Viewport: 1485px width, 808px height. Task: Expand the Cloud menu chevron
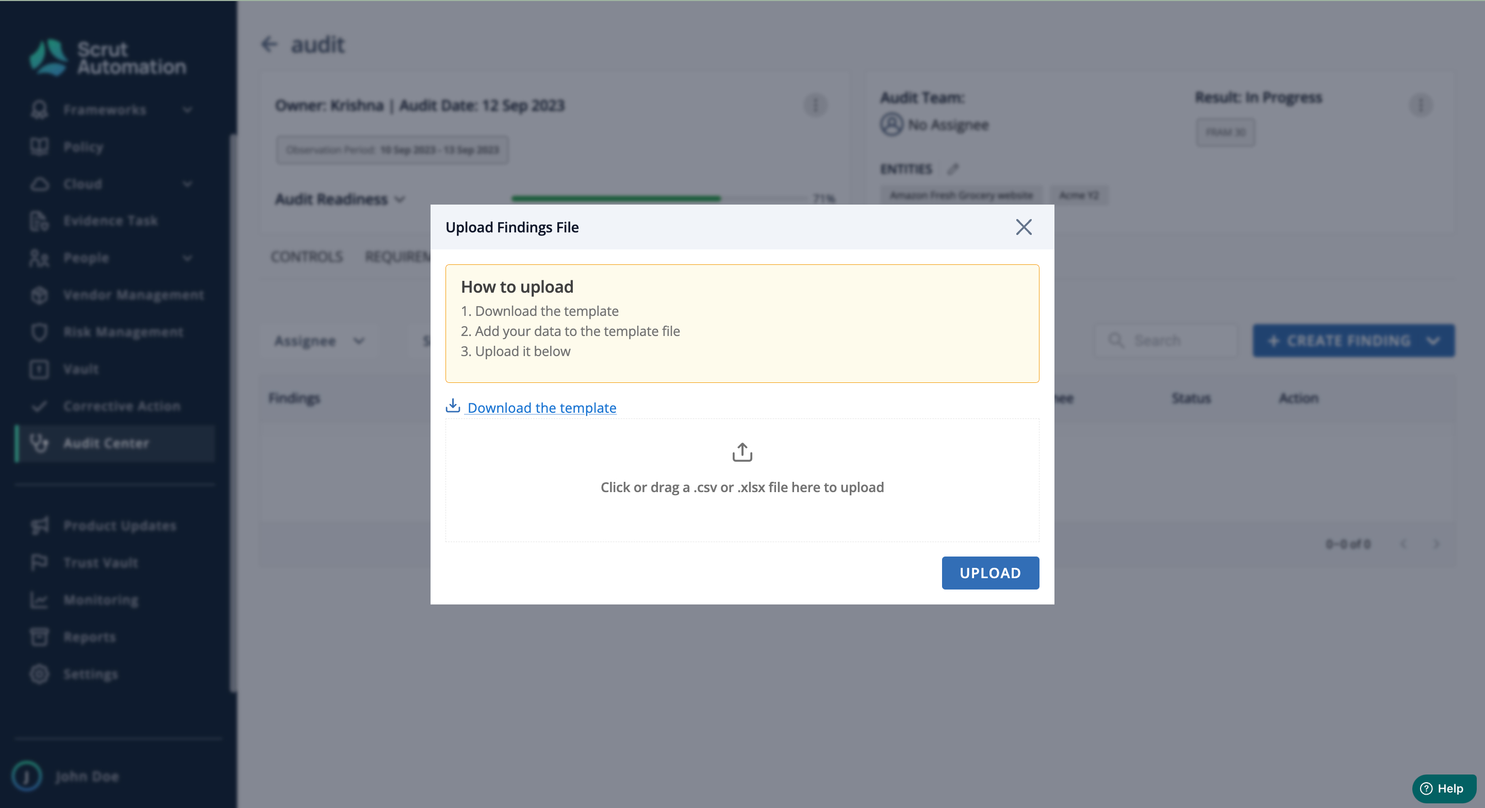(x=187, y=184)
